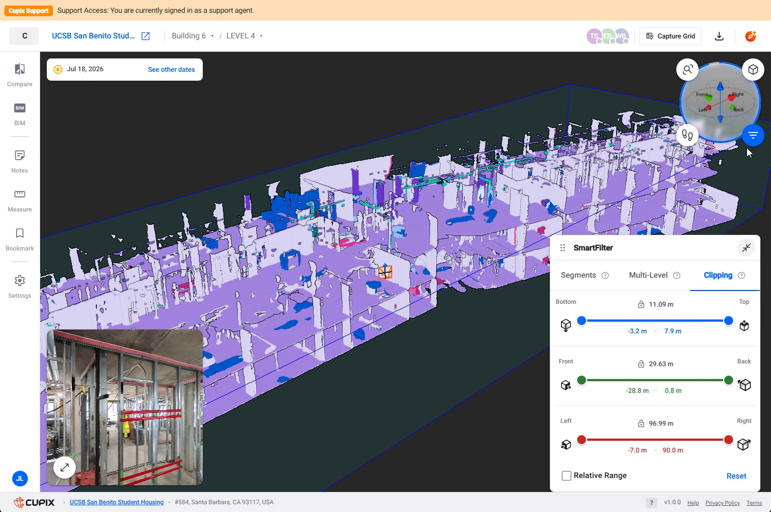Screen dimensions: 771x512
Task: Click the star icon beside Jul 18, 2026
Action: (x=58, y=70)
